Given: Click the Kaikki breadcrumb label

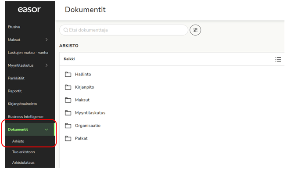Looking at the screenshot, I should tap(69, 59).
